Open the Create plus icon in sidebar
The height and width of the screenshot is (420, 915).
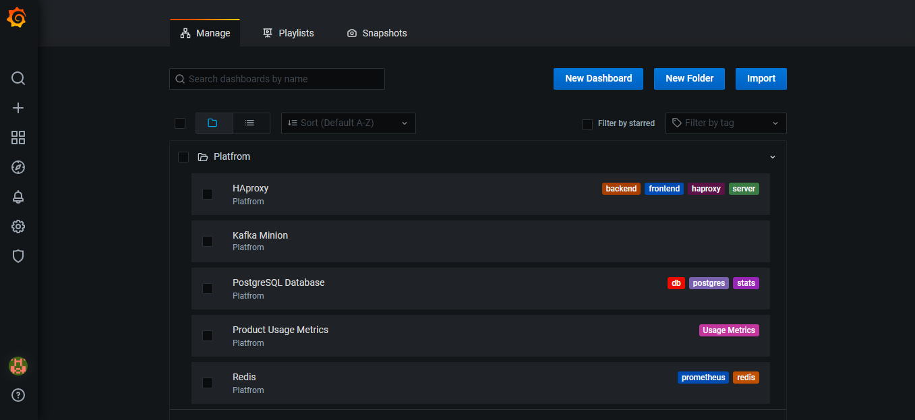tap(18, 108)
